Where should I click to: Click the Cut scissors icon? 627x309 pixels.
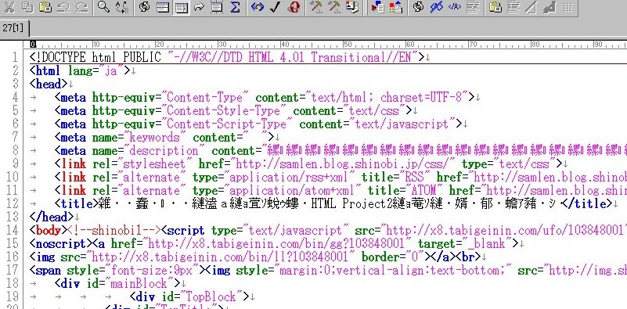pyautogui.click(x=9, y=7)
